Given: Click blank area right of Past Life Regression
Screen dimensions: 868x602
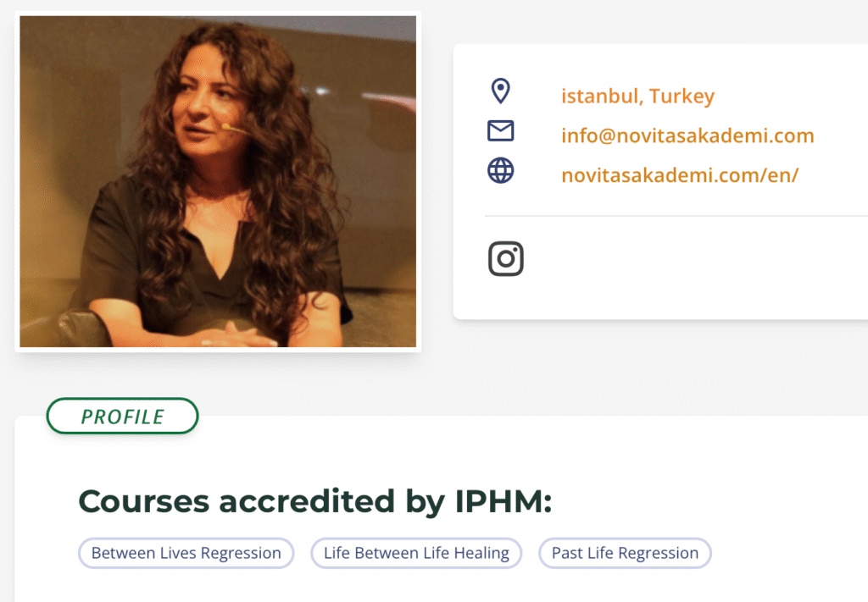Looking at the screenshot, I should coord(786,553).
